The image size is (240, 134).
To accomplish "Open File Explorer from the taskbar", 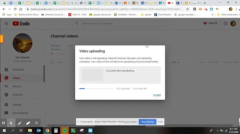I will [x=30, y=130].
